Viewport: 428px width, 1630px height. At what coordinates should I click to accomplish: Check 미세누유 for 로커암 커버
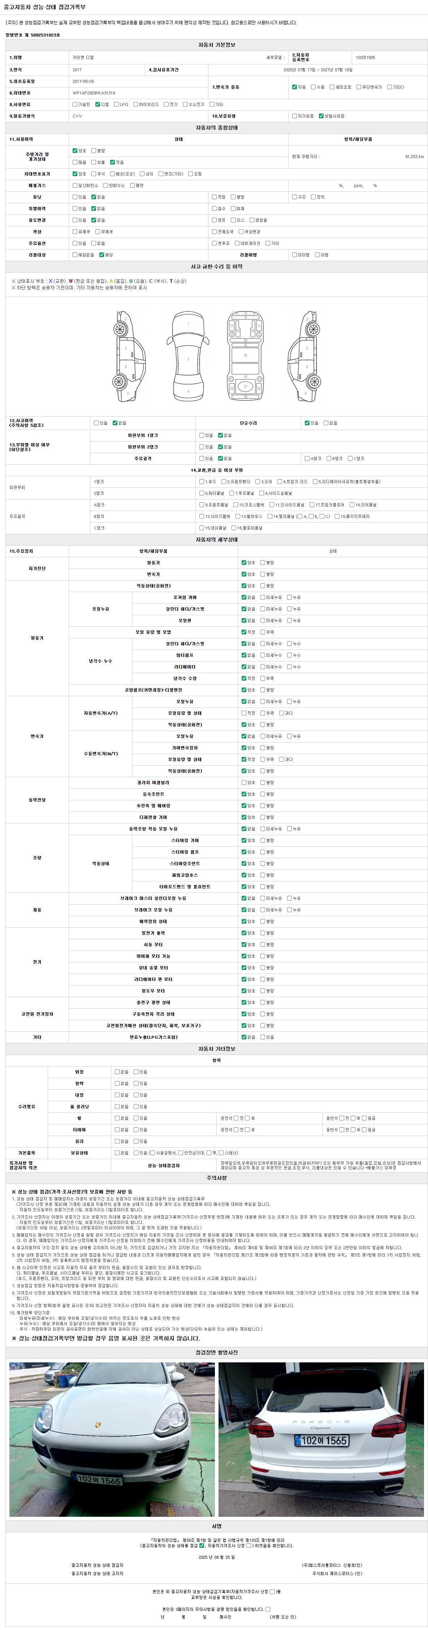tap(263, 597)
